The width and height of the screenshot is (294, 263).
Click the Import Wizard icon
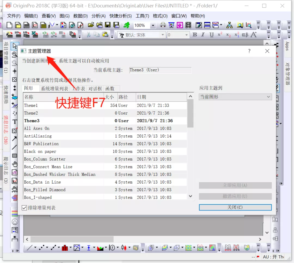[10, 35]
